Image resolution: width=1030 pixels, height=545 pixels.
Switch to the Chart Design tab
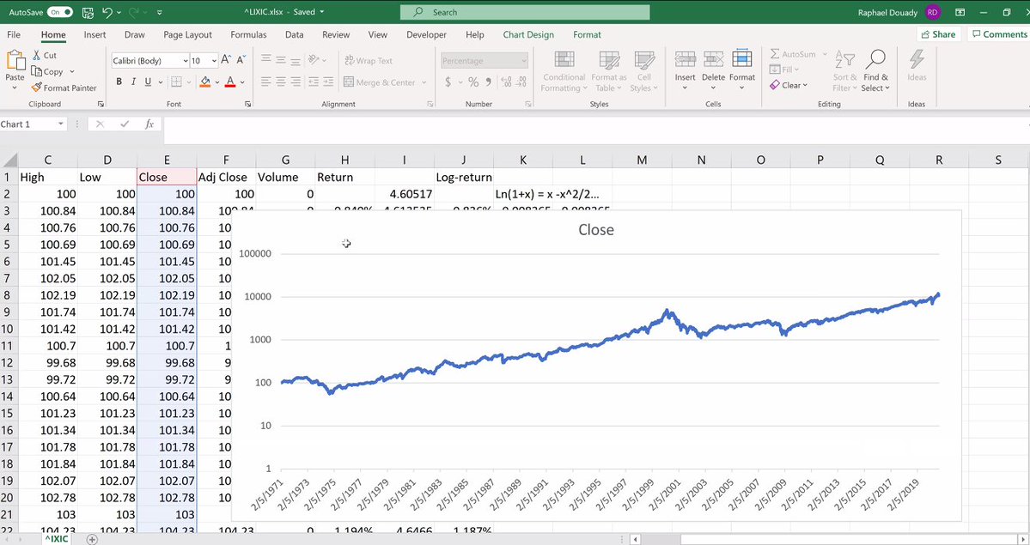(x=528, y=35)
